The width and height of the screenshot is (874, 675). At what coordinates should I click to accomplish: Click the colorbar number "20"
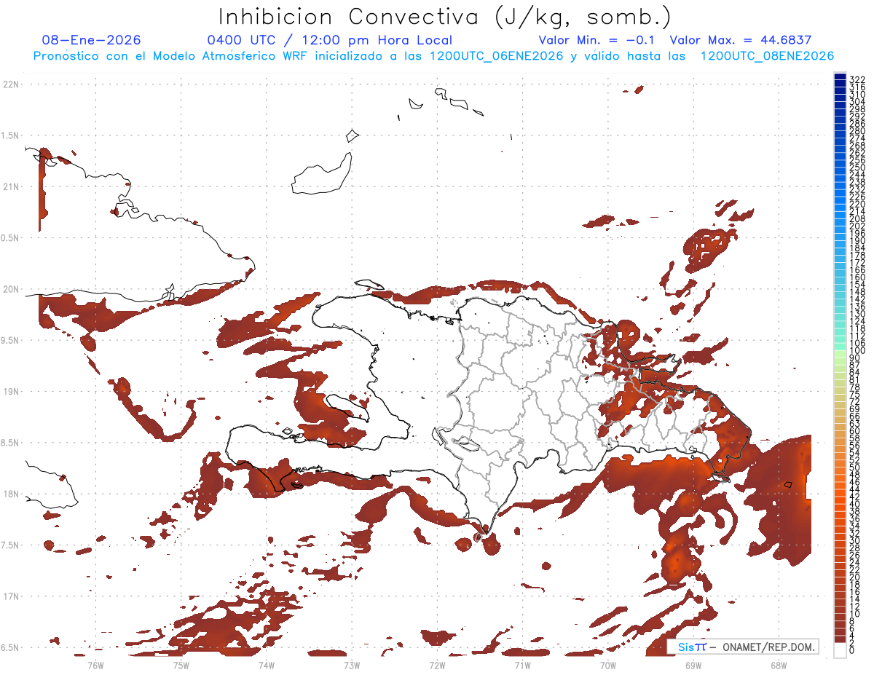pyautogui.click(x=855, y=577)
